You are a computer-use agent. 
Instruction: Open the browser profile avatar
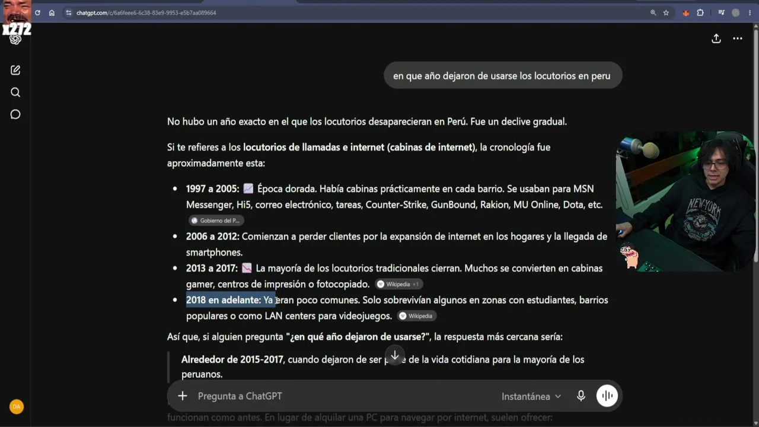click(736, 12)
